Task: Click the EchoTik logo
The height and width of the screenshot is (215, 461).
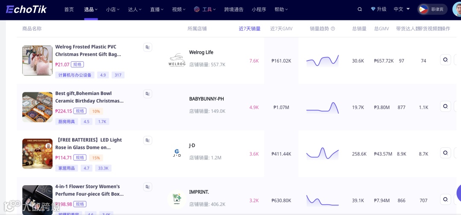Action: [26, 9]
